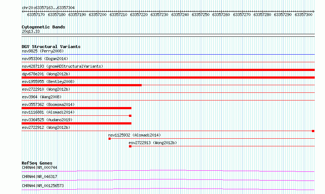Click ruler position 63357300
Viewport: 325px width, 194px height.
[303, 15]
